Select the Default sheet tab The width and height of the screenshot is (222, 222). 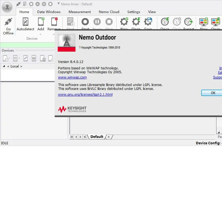[x=97, y=137]
